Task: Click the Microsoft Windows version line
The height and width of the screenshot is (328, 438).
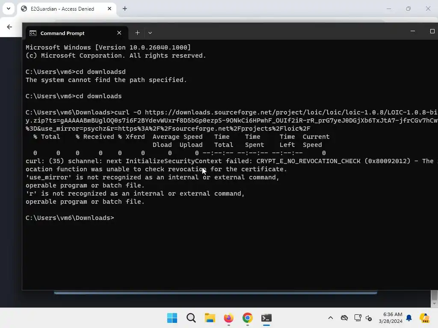Action: (108, 47)
